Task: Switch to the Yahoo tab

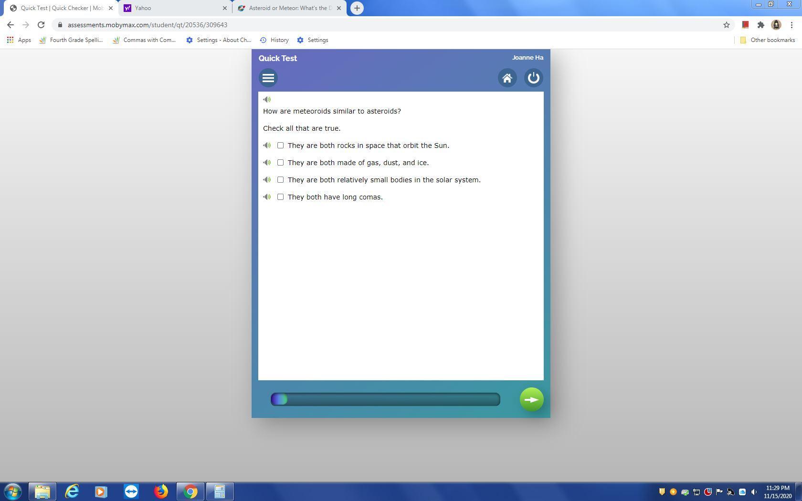Action: point(175,8)
